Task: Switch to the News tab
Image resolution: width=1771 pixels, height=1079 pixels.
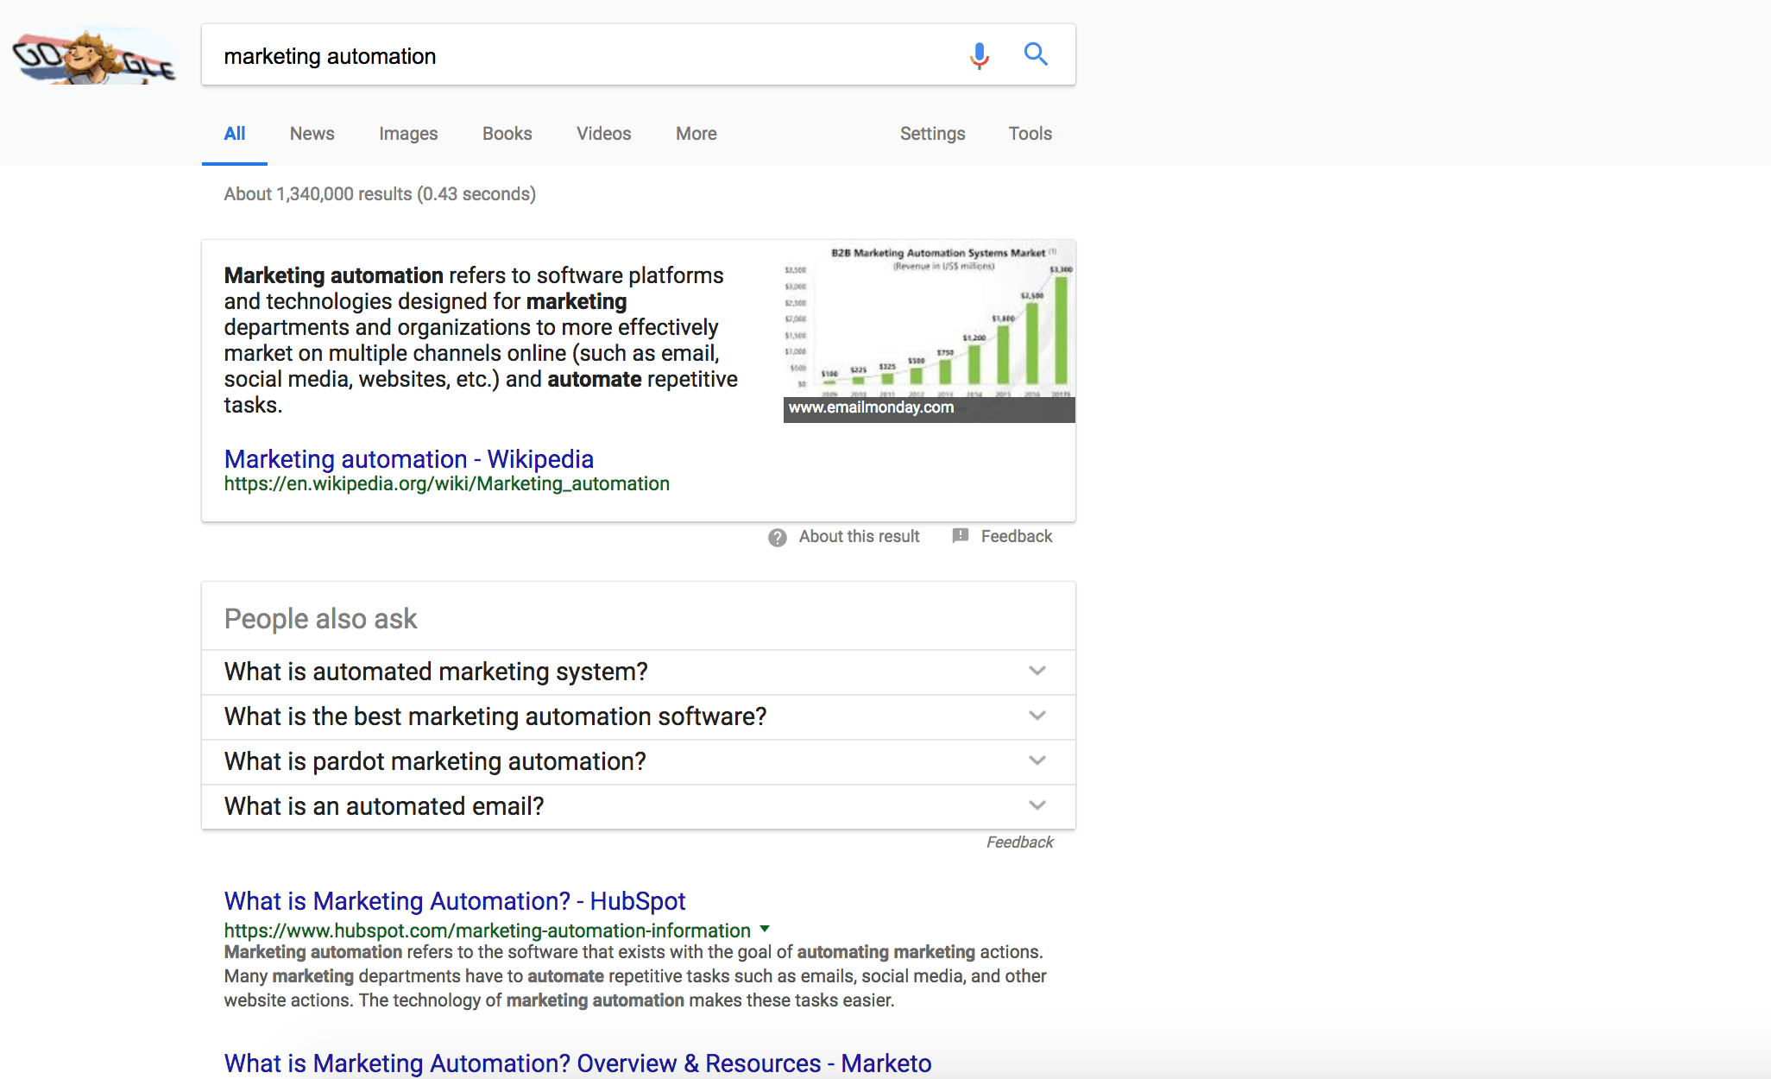Action: [312, 133]
